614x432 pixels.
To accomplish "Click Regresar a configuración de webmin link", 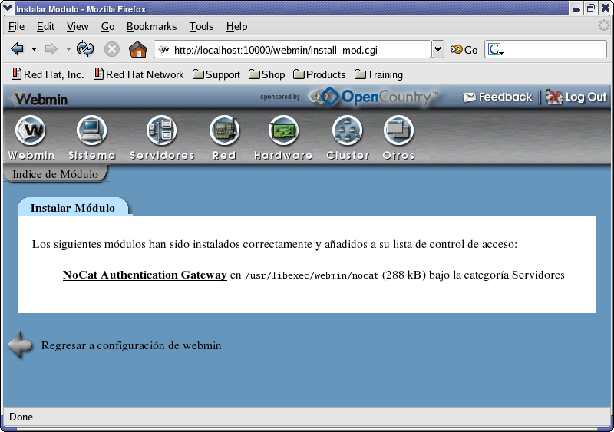I will click(x=131, y=345).
